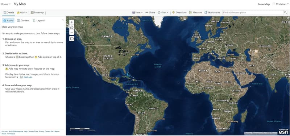Image resolution: width=290 pixels, height=136 pixels.
Task: Zoom in with the plus button
Action: click(x=72, y=22)
